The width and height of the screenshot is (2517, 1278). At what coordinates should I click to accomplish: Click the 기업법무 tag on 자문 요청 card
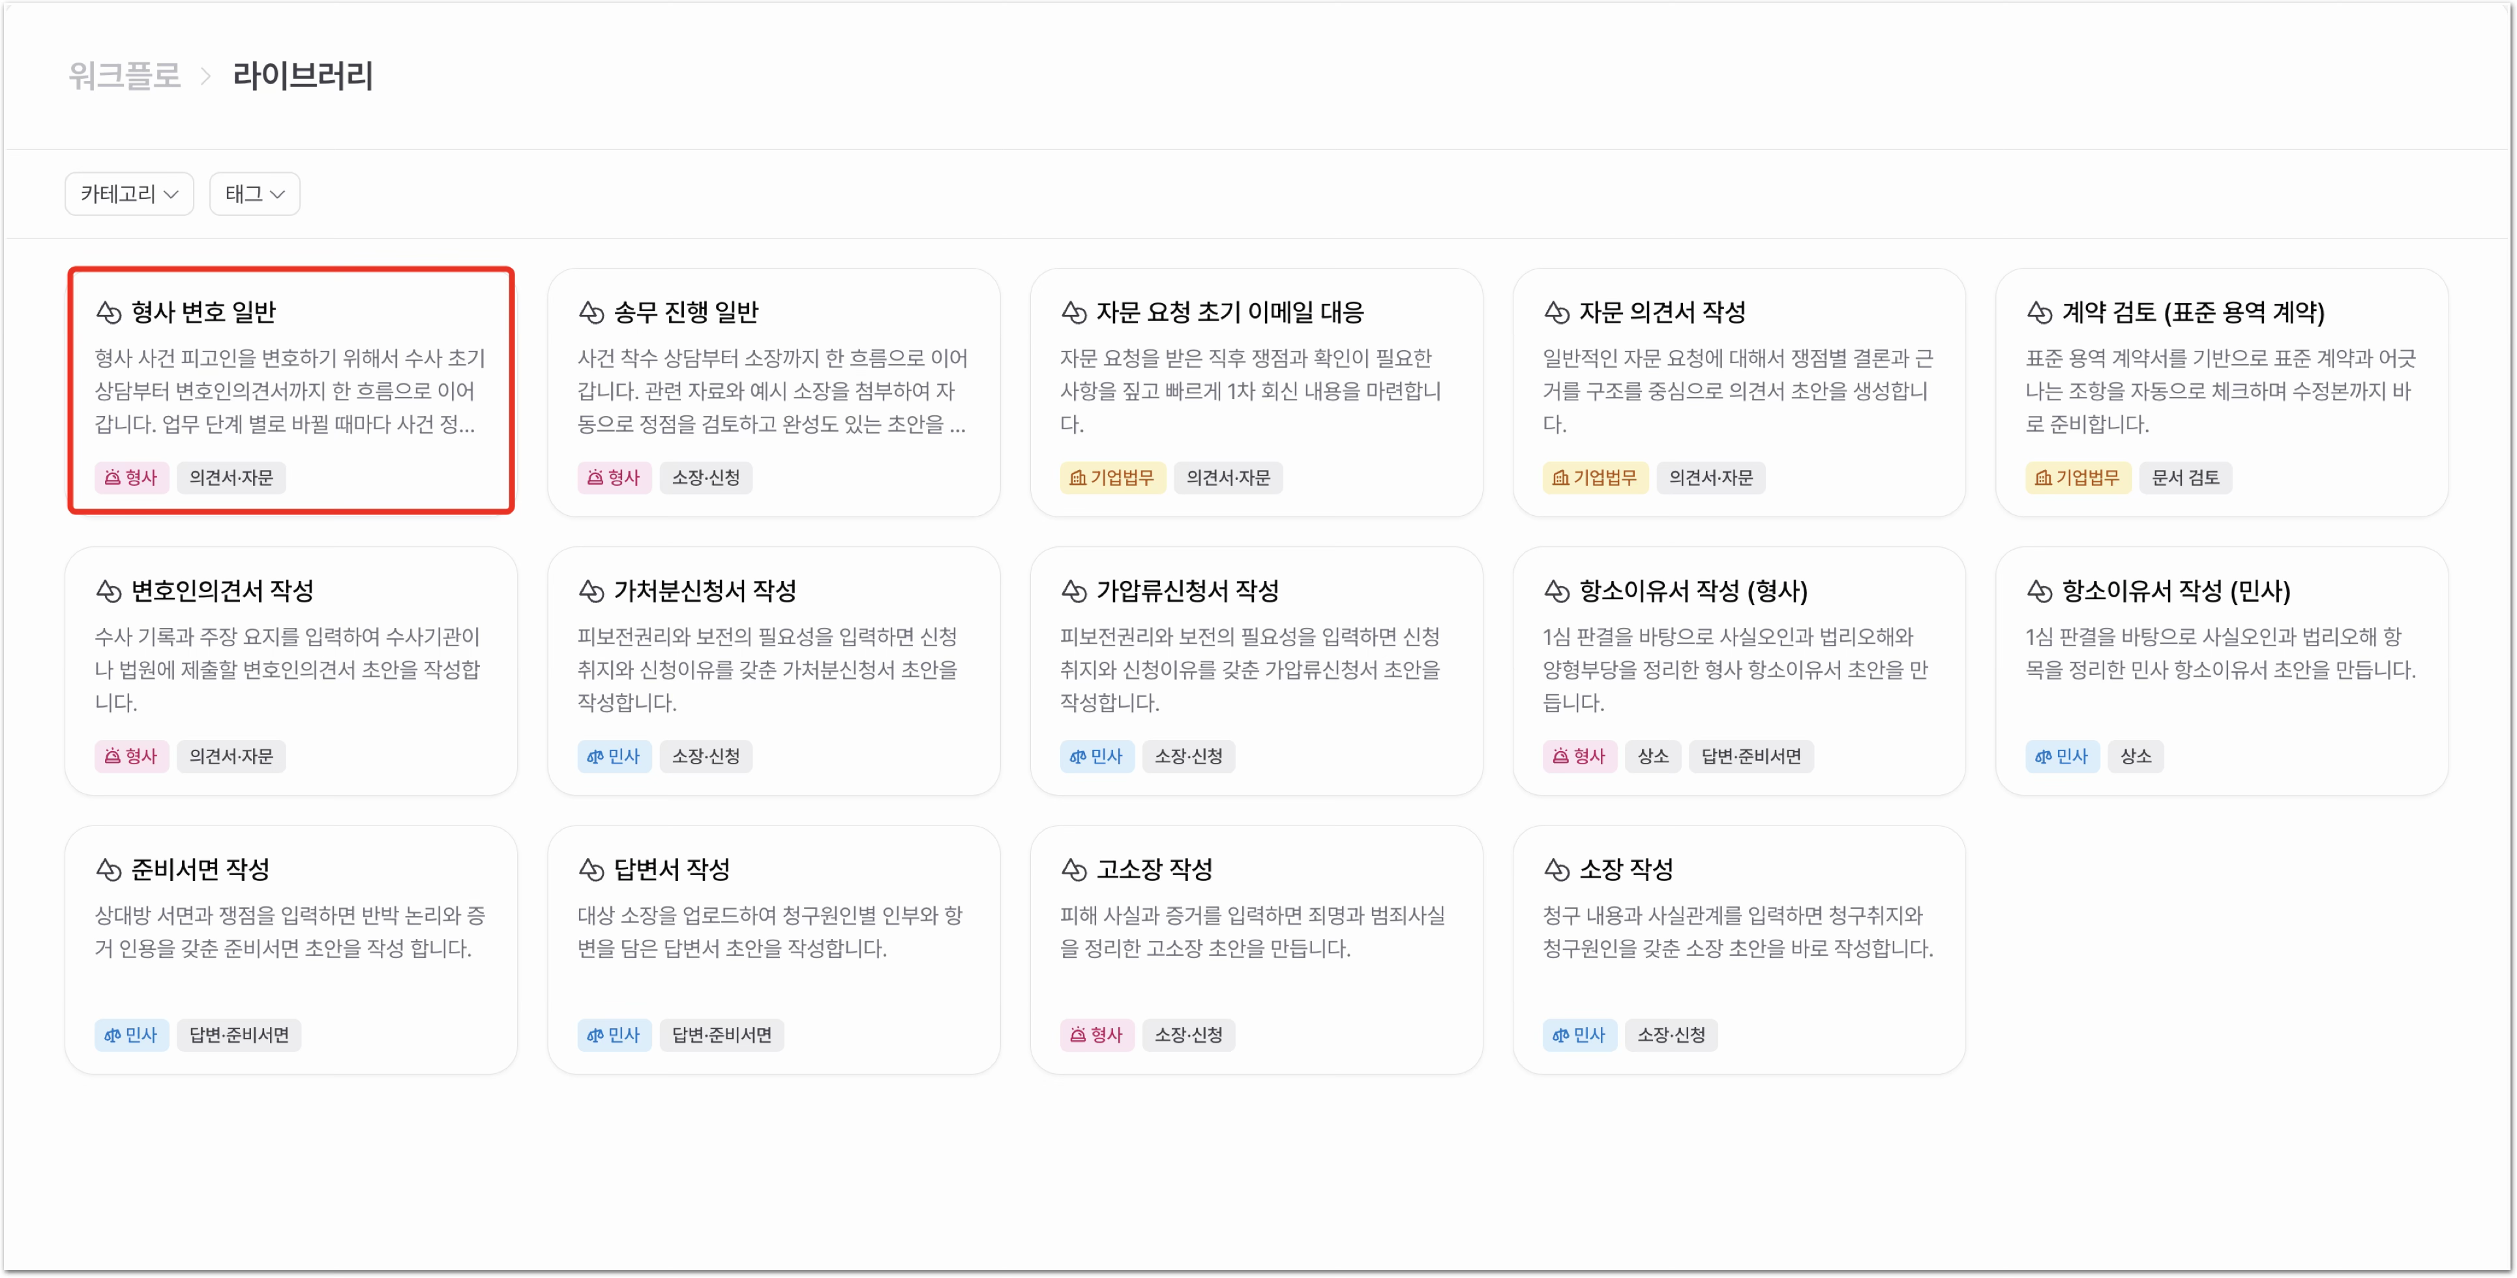[x=1112, y=478]
